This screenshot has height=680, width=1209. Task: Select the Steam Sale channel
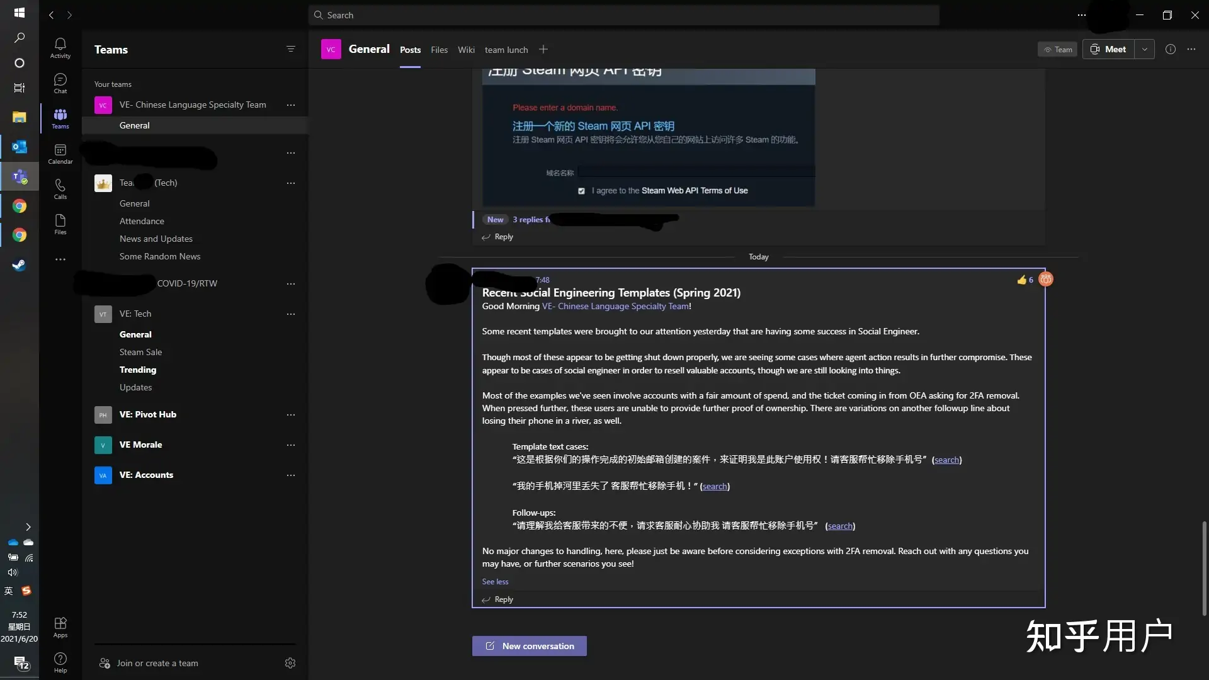point(140,352)
